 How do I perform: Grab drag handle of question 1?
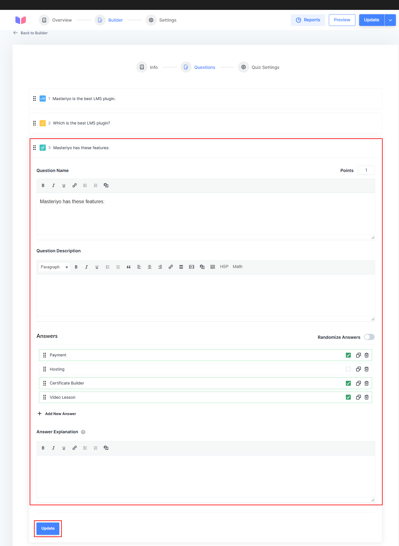[x=34, y=99]
